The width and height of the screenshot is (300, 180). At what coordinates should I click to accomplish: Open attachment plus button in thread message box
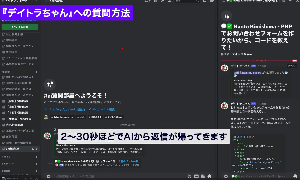click(x=226, y=176)
